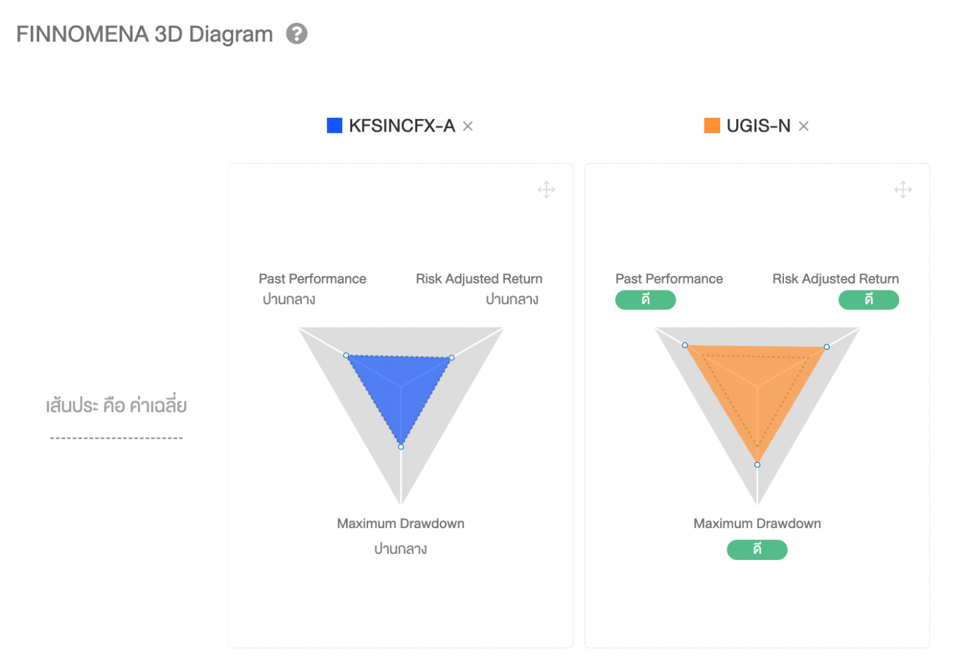
Task: Click the help question mark icon
Action: (296, 33)
